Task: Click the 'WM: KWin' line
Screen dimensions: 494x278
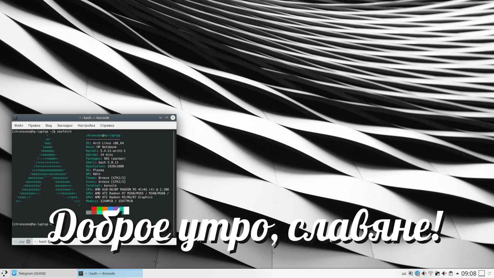Action: tap(93, 174)
